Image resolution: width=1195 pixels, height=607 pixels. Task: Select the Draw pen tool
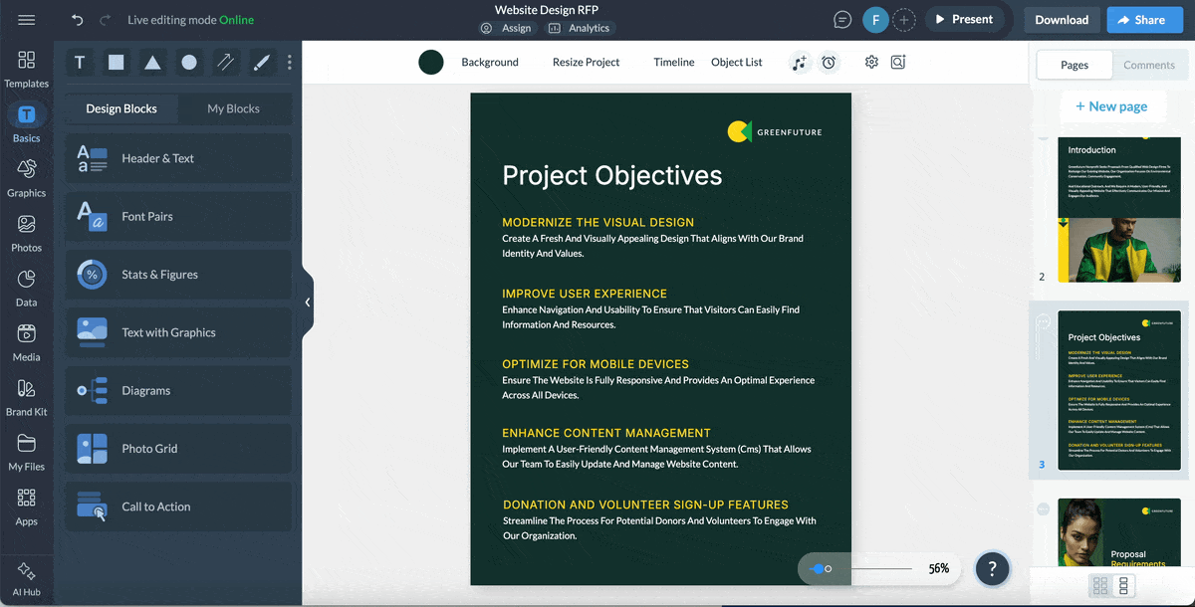click(x=261, y=62)
